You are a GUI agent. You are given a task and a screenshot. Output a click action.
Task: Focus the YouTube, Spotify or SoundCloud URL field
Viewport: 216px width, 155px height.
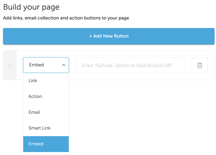[131, 65]
